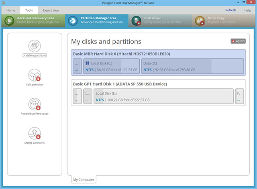Select the Data (D:) partition
257x189 pixels.
[x=192, y=66]
